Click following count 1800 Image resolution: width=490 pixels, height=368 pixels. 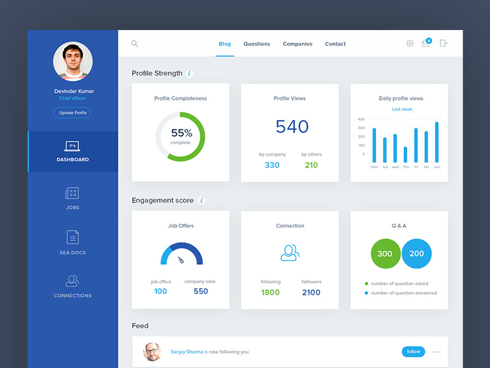click(270, 293)
